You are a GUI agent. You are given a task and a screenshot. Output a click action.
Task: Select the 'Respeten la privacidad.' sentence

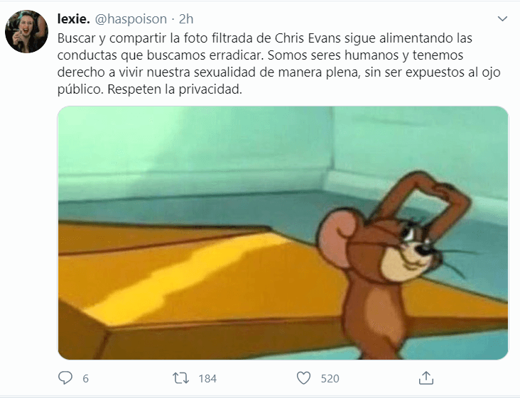[x=175, y=89]
